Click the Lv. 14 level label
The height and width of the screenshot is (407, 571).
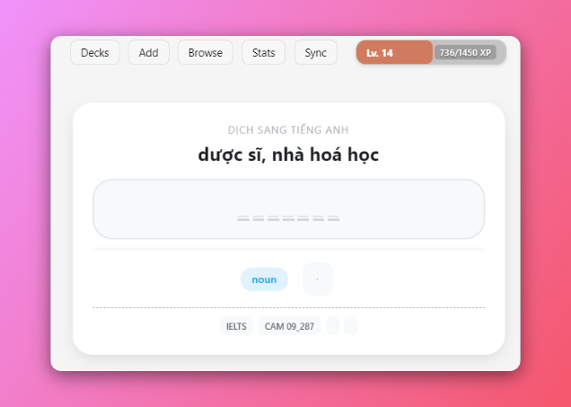point(380,53)
